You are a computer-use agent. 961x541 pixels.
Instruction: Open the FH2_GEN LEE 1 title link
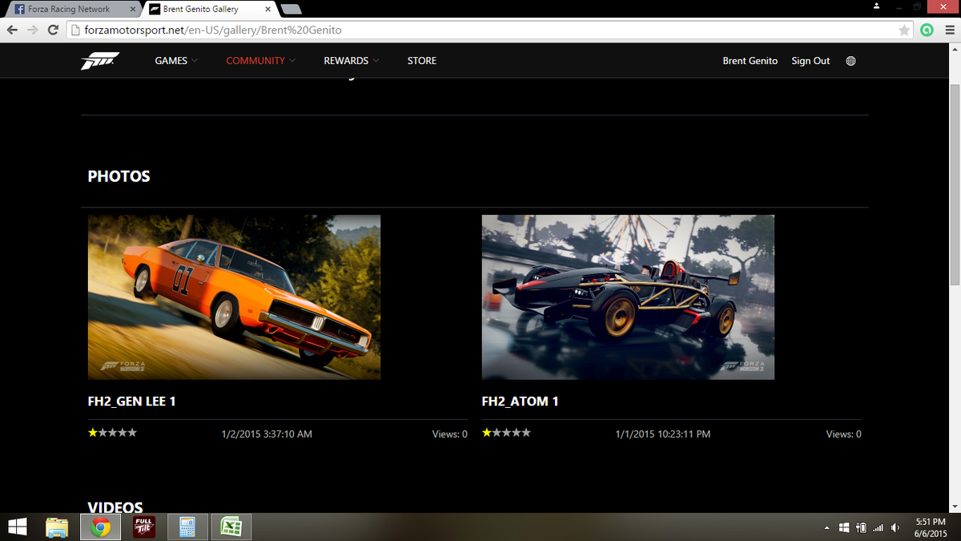click(131, 401)
